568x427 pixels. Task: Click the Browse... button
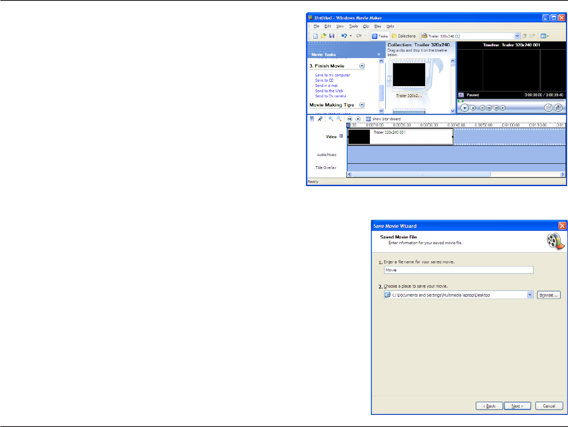click(549, 295)
